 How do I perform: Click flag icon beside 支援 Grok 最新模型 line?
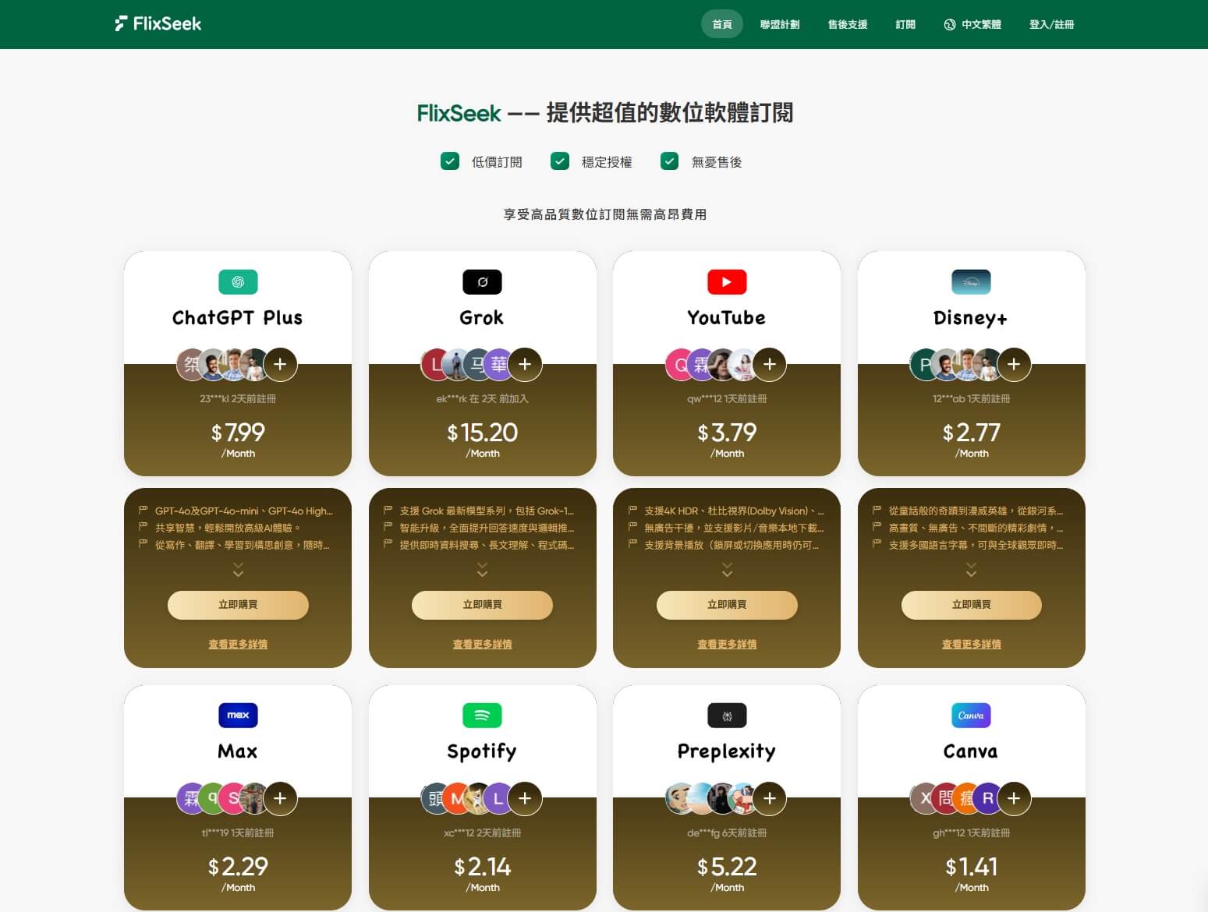coord(388,511)
